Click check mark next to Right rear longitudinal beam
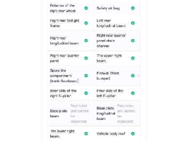This screenshot has height=141, width=188. click(x=86, y=41)
